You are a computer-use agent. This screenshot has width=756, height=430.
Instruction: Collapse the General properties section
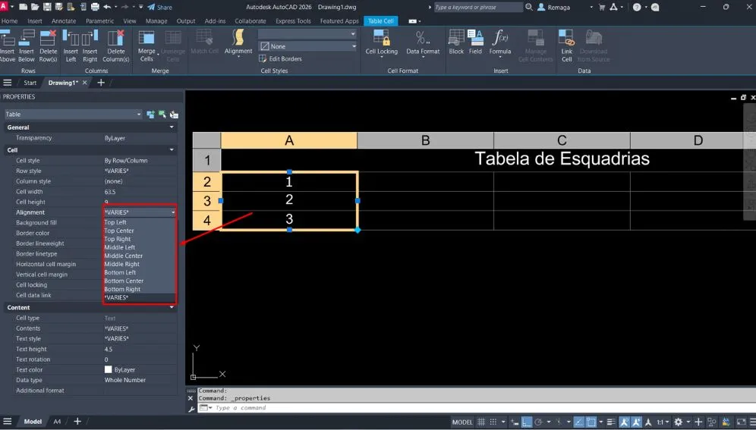tap(172, 127)
